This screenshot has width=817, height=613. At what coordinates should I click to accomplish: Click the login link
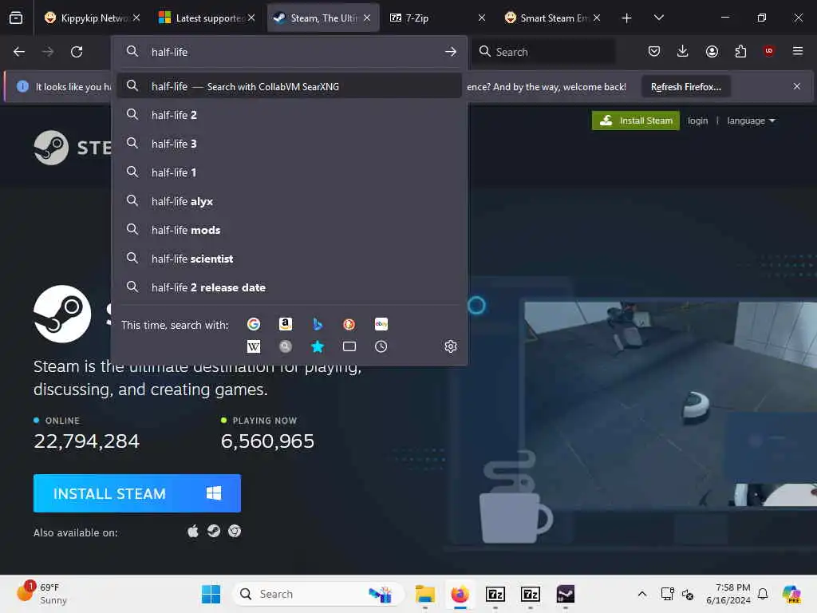tap(697, 121)
